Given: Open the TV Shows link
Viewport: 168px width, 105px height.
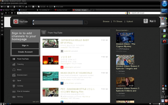Looking at the screenshot, I should click(x=118, y=21).
